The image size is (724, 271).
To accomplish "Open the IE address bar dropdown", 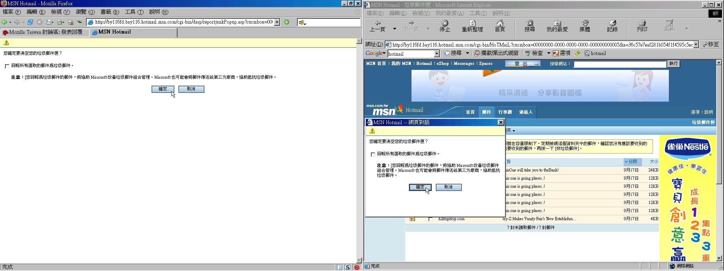I will pyautogui.click(x=696, y=44).
